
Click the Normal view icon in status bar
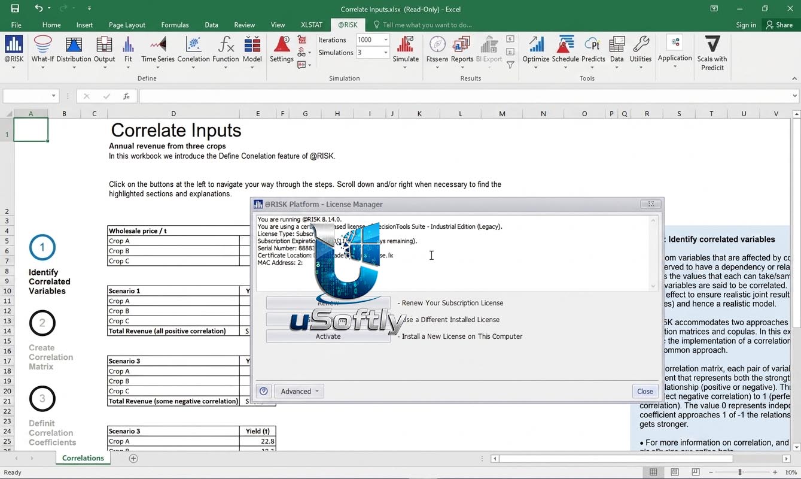653,472
